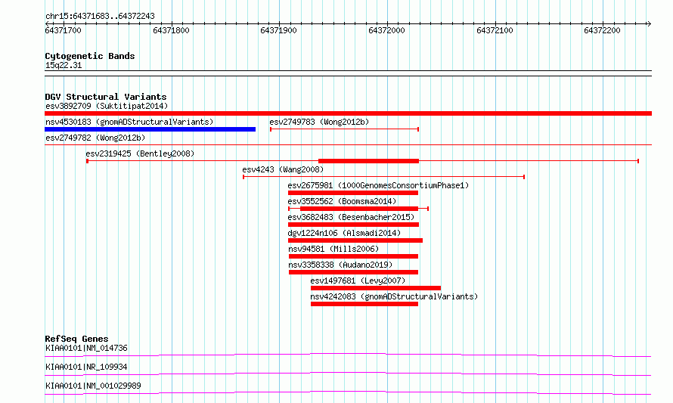The height and width of the screenshot is (403, 673).
Task: Click label esv3552562 (Boomsma2014)
Action: tap(342, 201)
